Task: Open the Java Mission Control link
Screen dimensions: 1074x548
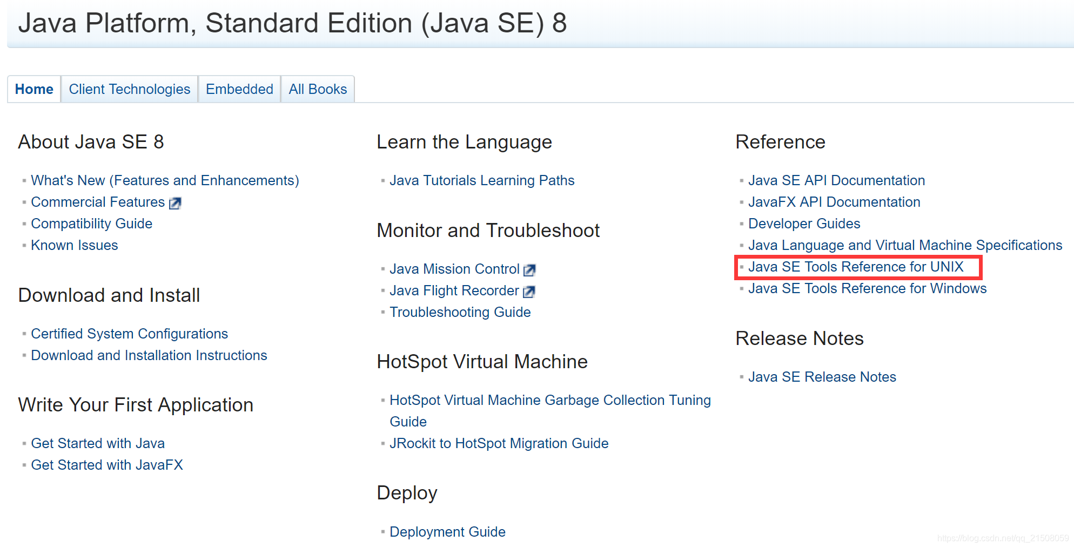Action: pyautogui.click(x=454, y=269)
